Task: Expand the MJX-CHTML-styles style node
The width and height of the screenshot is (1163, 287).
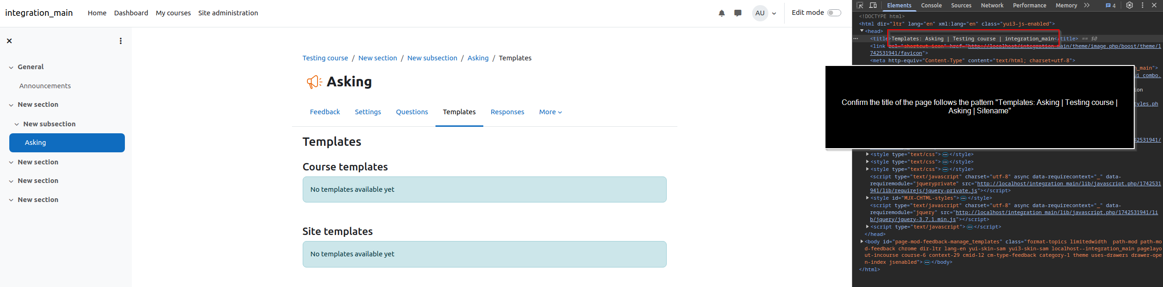Action: [x=867, y=198]
